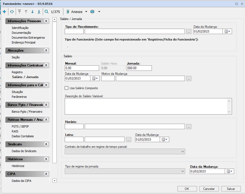Click lookup button beside Motivo da Mudança

189,78
